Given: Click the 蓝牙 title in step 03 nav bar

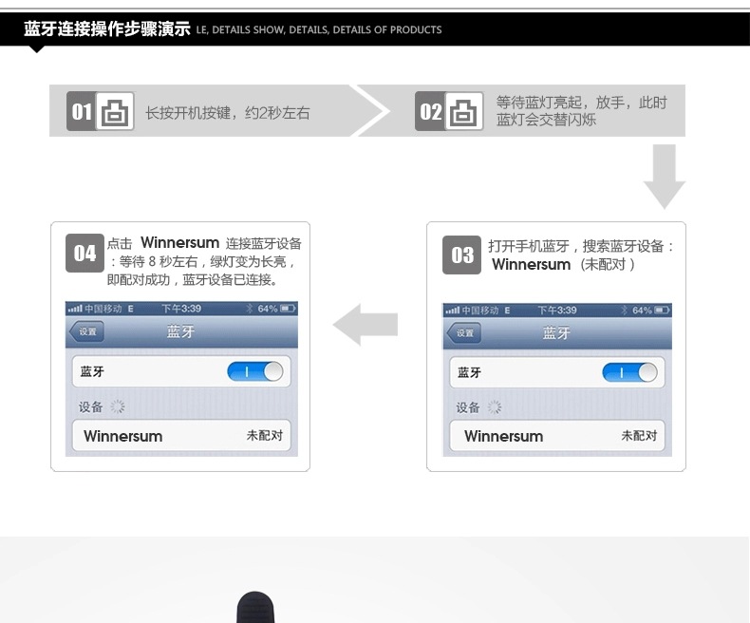Looking at the screenshot, I should (556, 332).
